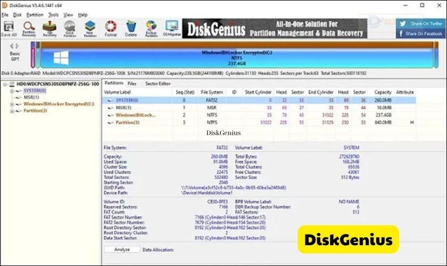Start Quick Partition tool
This screenshot has height=266, width=447.
coord(70,29)
